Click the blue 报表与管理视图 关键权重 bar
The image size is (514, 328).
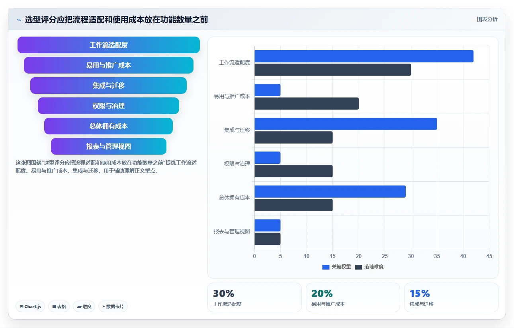click(268, 225)
